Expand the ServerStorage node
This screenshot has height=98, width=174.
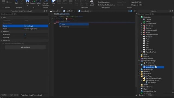pos(139,69)
